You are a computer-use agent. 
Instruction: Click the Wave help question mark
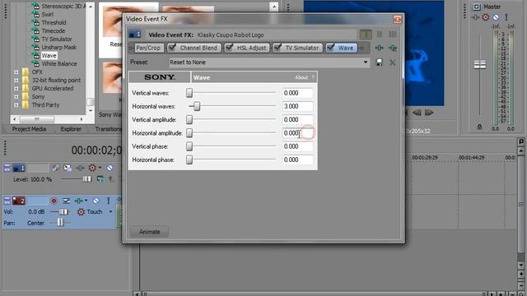coord(313,77)
